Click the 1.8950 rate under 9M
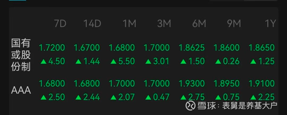This screenshot has width=287, height=115. (227, 84)
